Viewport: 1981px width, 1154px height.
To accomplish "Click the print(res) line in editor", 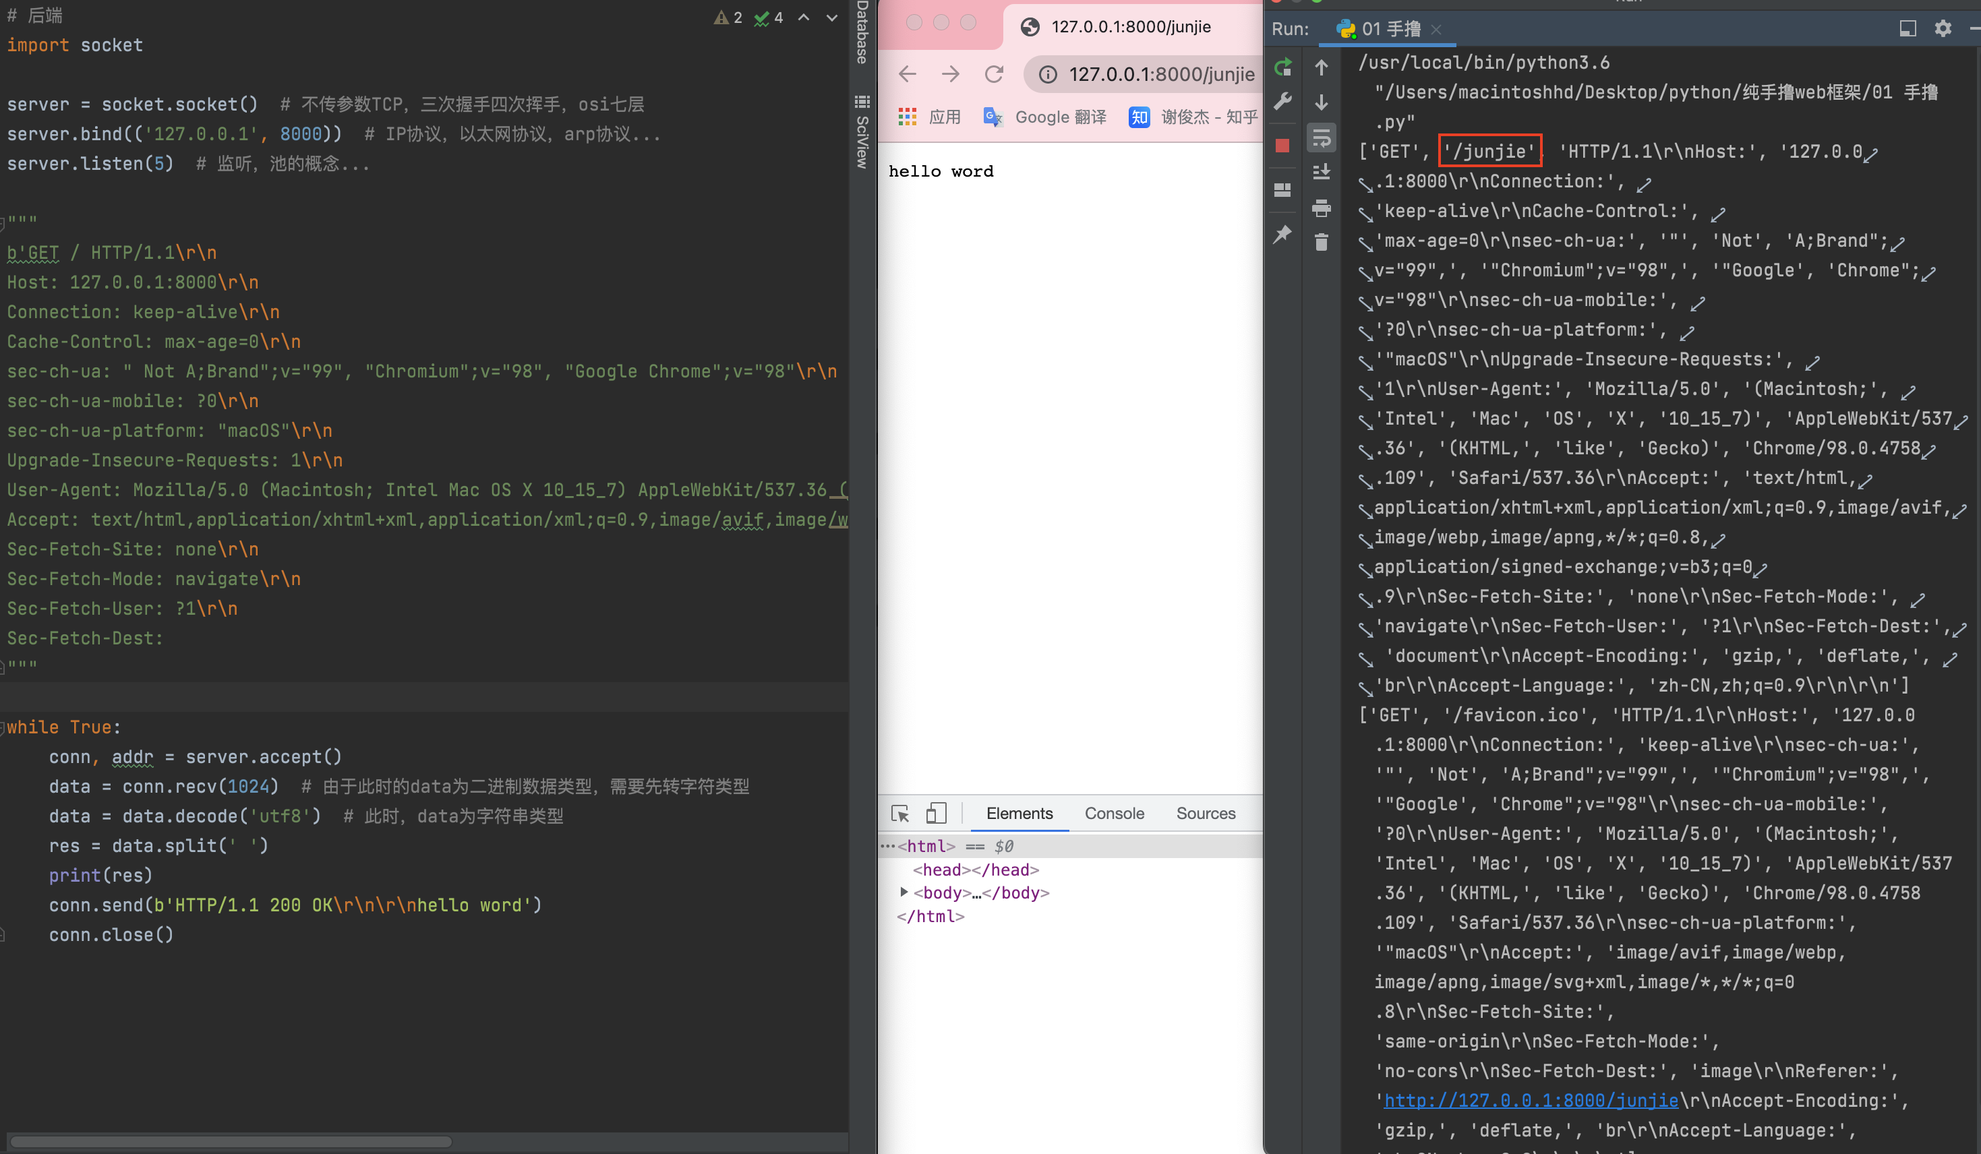I will coord(100,875).
